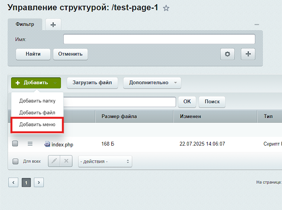The width and height of the screenshot is (282, 210).
Task: Open the "- действия -" dropdown
Action: pos(105,162)
